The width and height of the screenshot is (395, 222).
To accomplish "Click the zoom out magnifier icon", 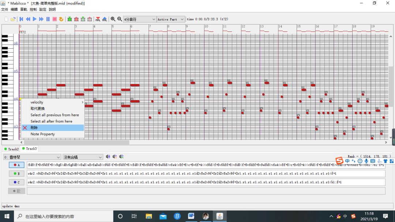I will [119, 19].
